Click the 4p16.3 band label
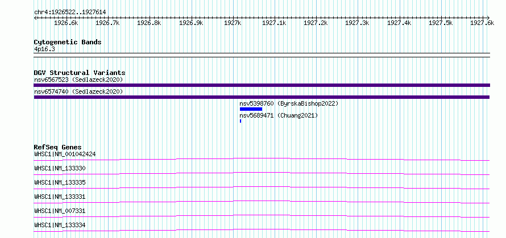Screen dimensions: 506x238 pos(44,49)
